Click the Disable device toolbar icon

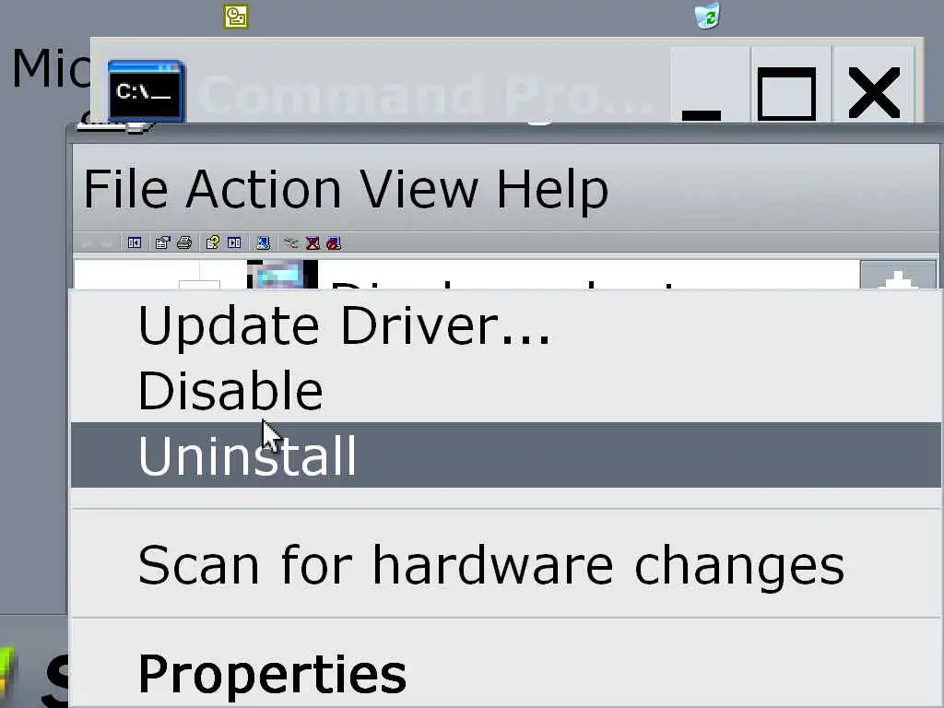pos(334,242)
